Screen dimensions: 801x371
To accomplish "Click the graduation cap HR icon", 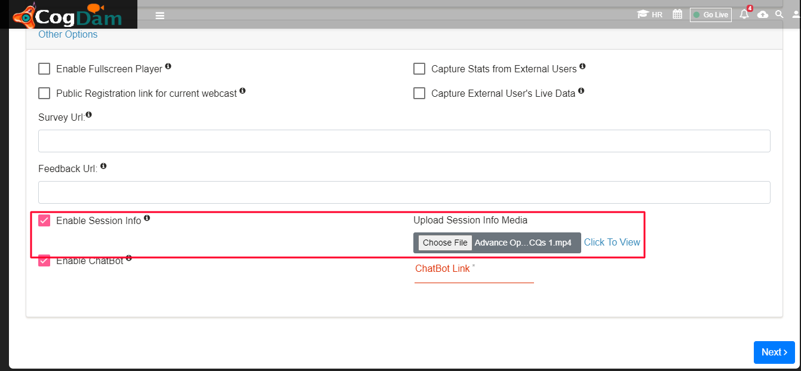I will tap(649, 14).
